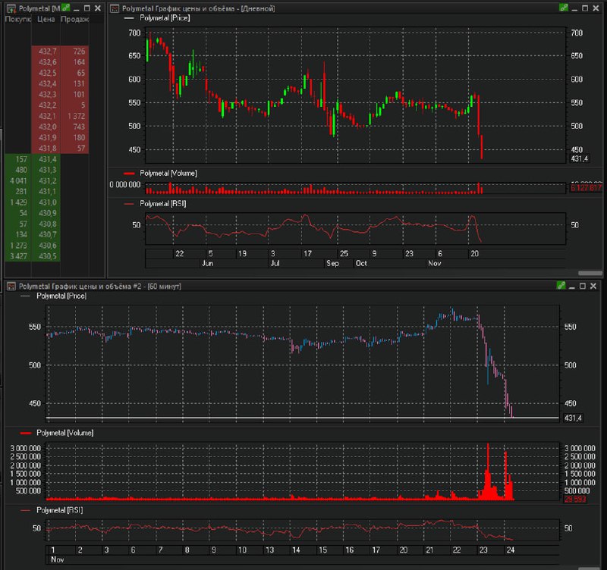Maximize the 60 минут chart window
The width and height of the screenshot is (607, 570).
tap(582, 286)
